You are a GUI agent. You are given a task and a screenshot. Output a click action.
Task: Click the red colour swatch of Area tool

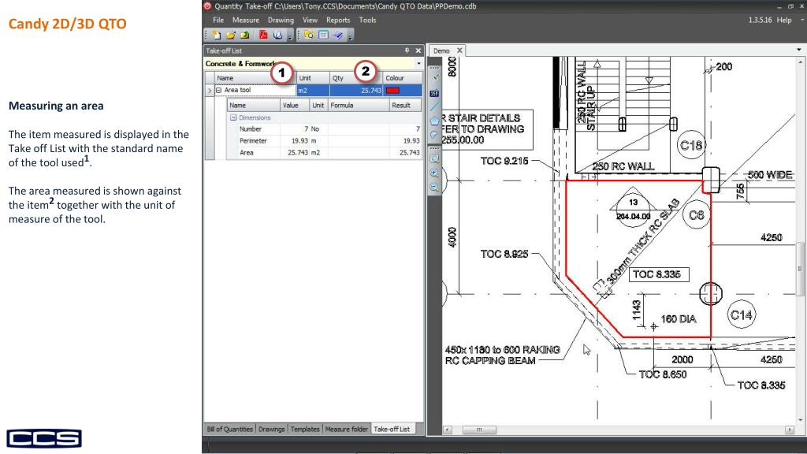tap(392, 91)
